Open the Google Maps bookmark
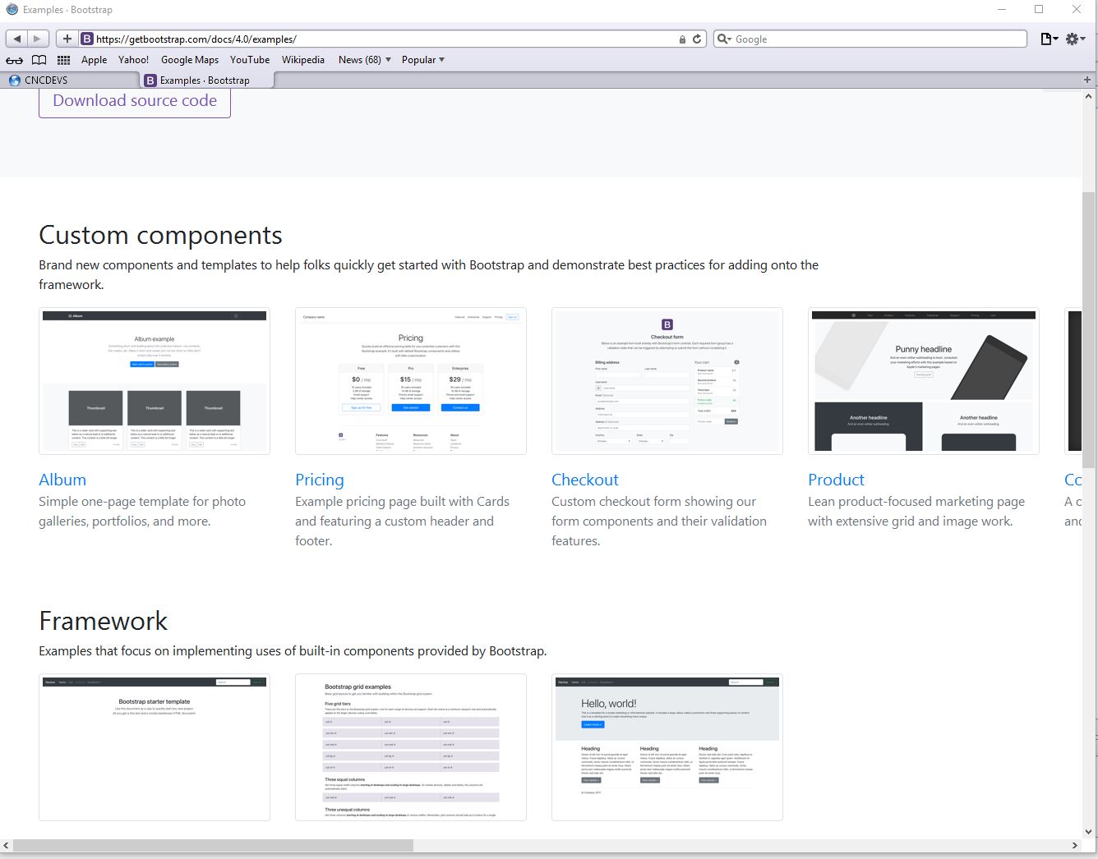This screenshot has height=859, width=1098. (190, 60)
